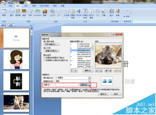Click the album picture list scrollbar
Screen dimensions: 156x115
[92, 55]
